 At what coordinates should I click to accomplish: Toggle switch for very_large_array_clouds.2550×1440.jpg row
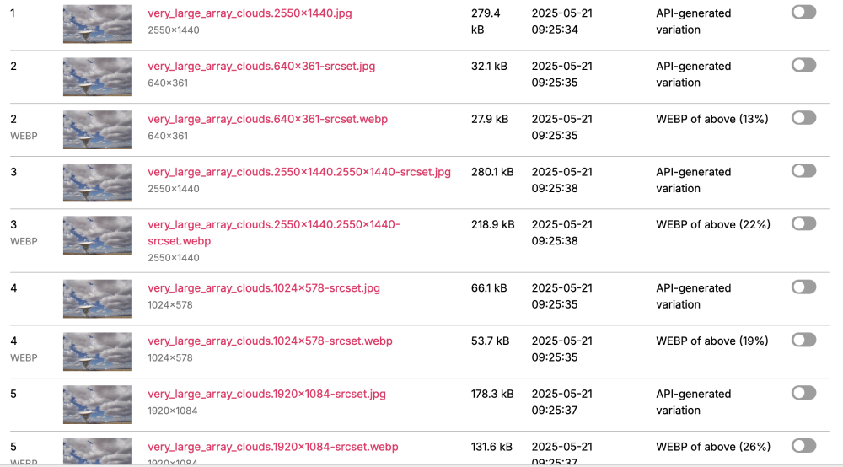click(x=803, y=13)
